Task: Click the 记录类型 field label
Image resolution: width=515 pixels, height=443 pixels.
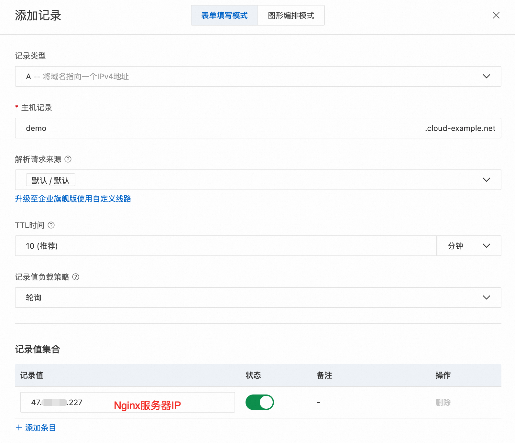Action: click(x=30, y=56)
